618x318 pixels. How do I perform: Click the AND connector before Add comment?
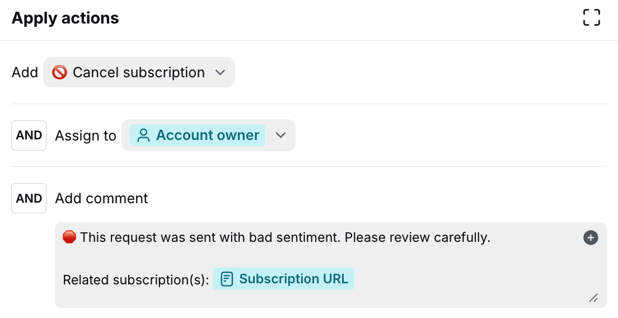tap(29, 198)
